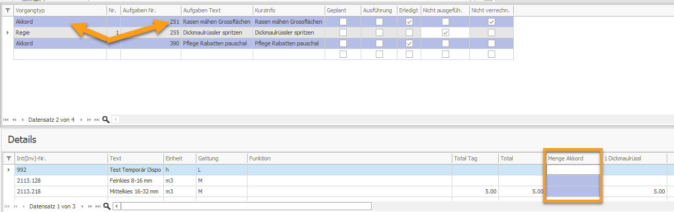Sort by Kurzinfo column header
The height and width of the screenshot is (212, 674).
(288, 10)
